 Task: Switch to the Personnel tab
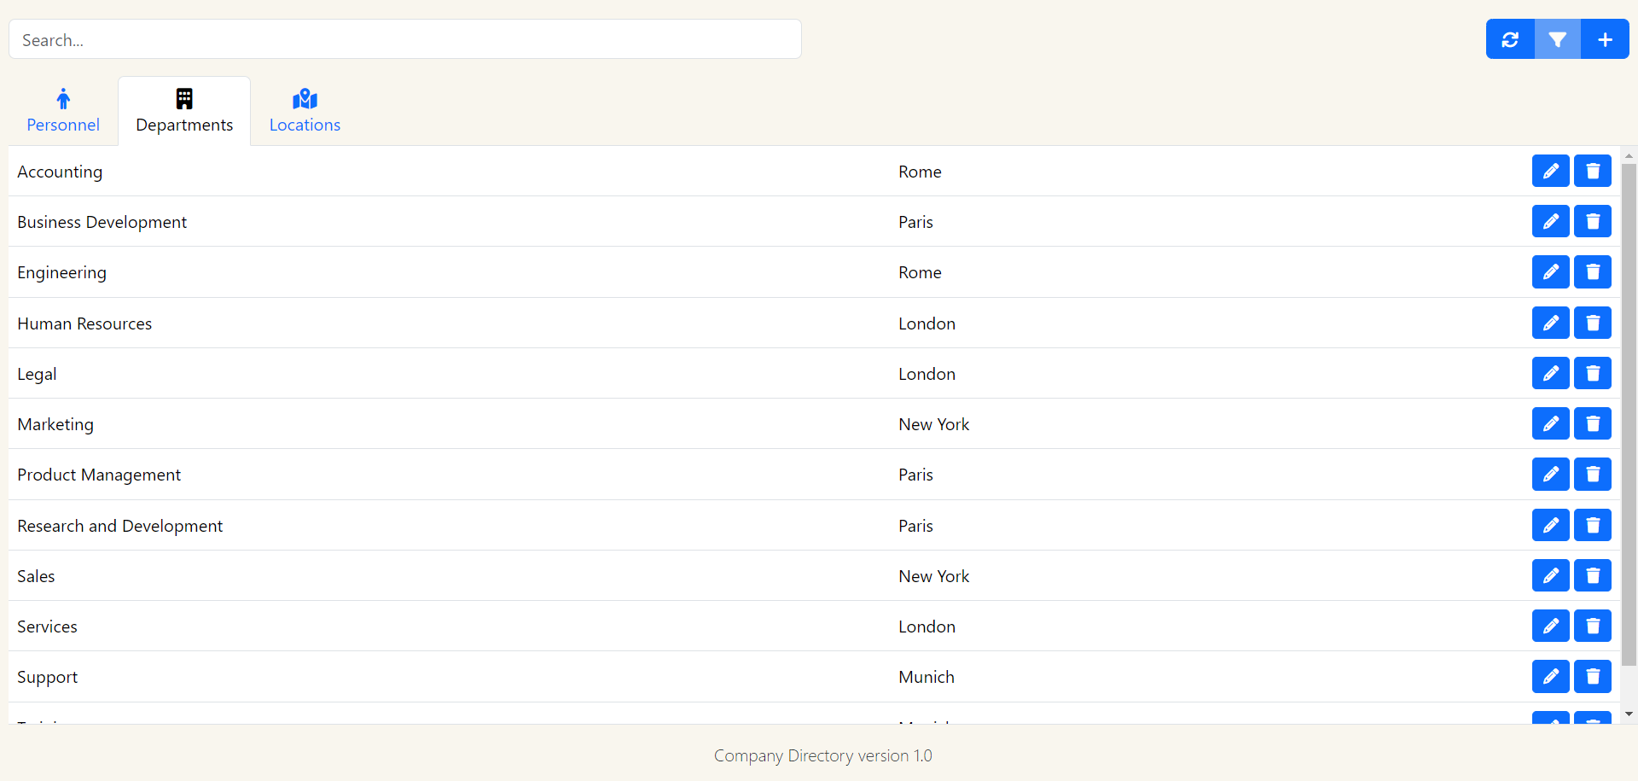(x=63, y=111)
